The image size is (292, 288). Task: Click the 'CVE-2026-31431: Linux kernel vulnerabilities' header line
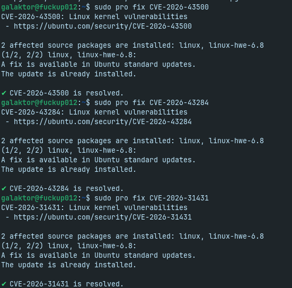pyautogui.click(x=94, y=208)
